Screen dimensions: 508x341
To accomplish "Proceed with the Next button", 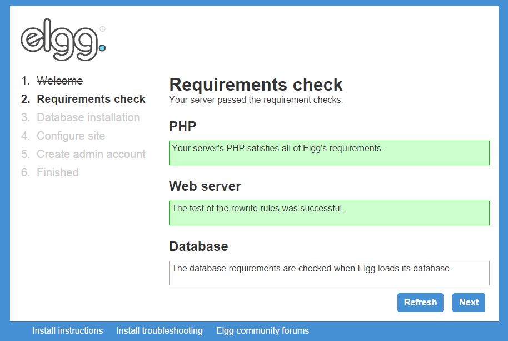I will tap(469, 303).
